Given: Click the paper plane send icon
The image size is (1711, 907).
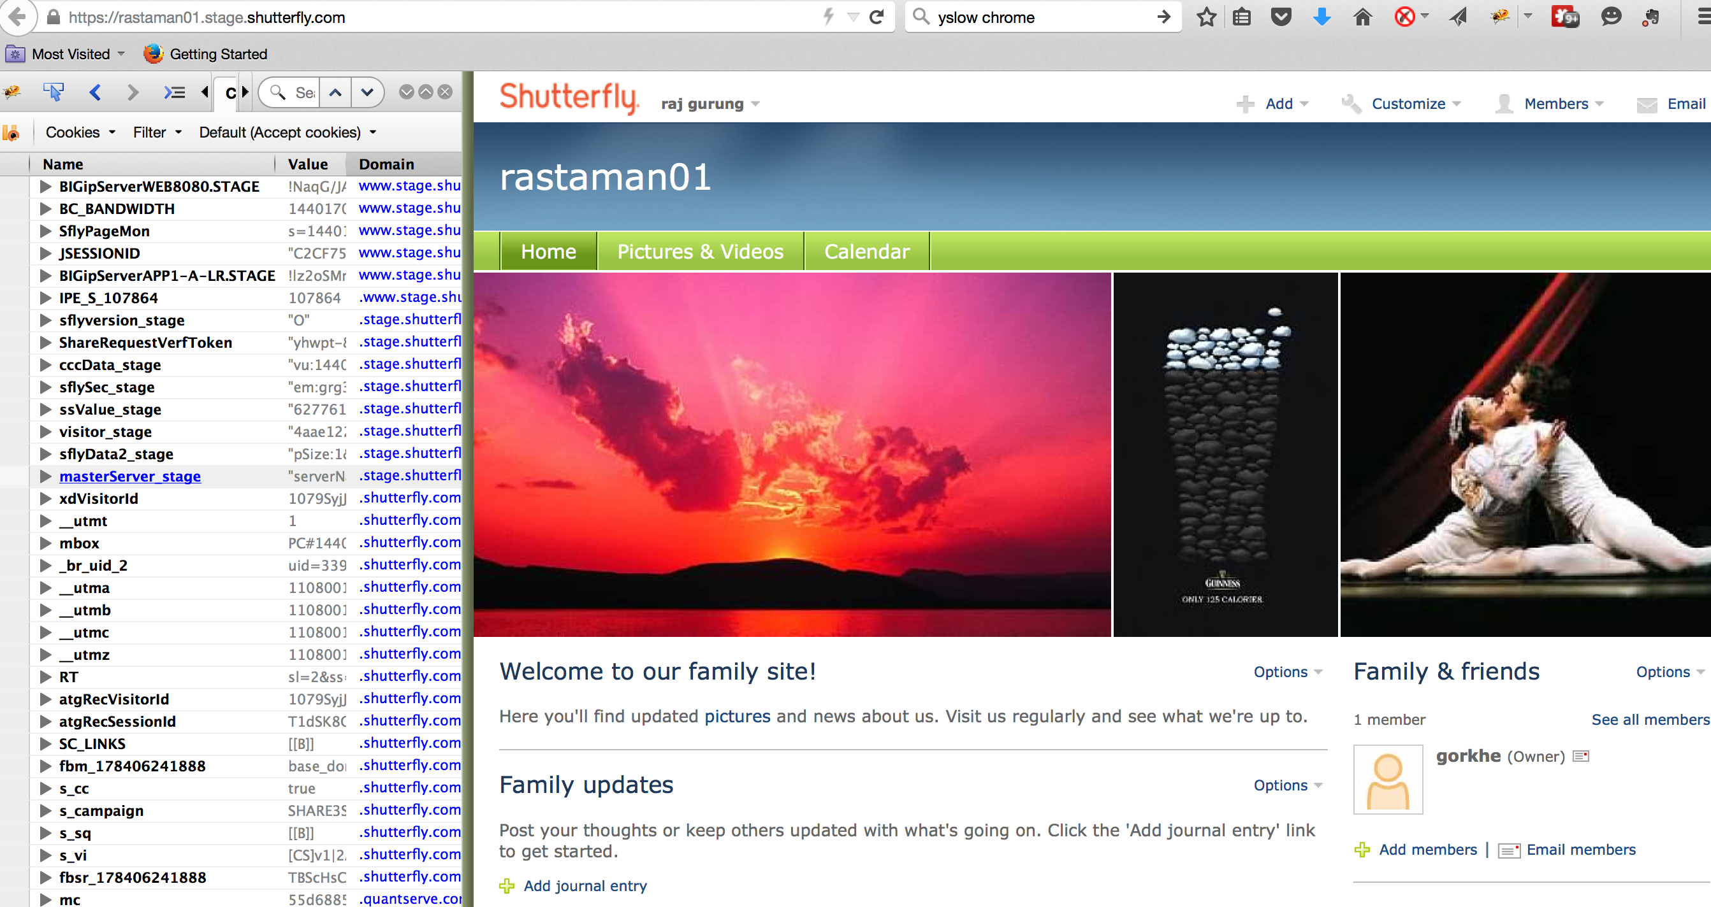Looking at the screenshot, I should (x=1457, y=17).
